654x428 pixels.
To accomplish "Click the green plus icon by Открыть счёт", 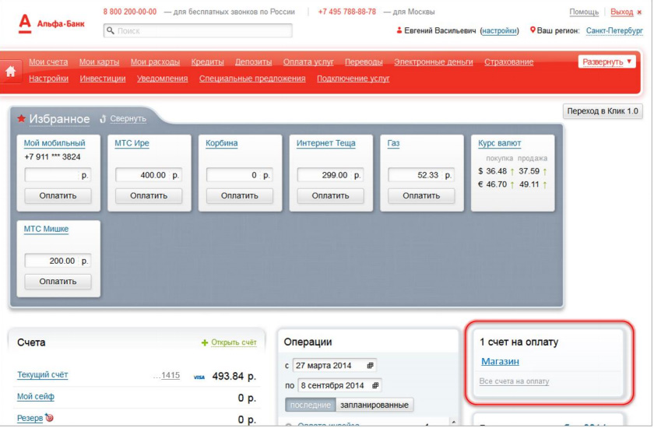I will click(204, 342).
